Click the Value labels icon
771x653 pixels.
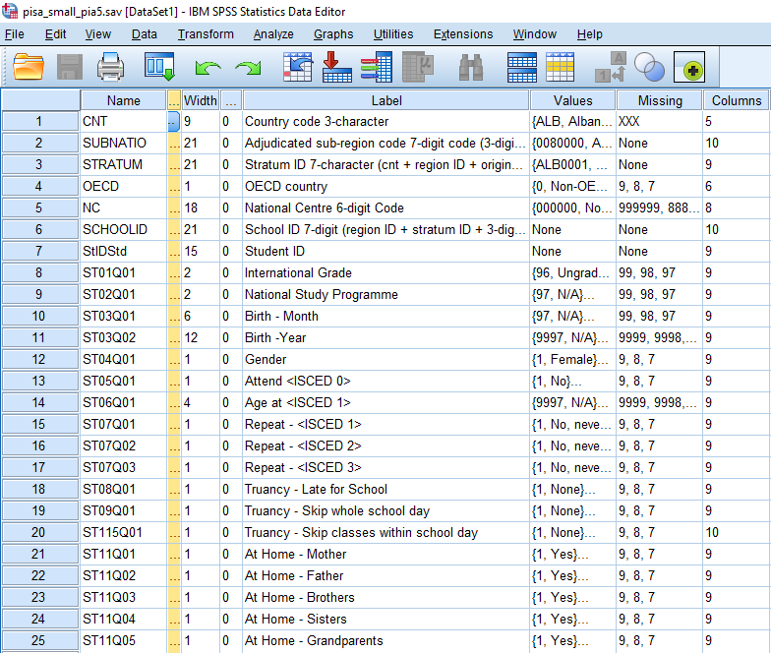tap(610, 67)
